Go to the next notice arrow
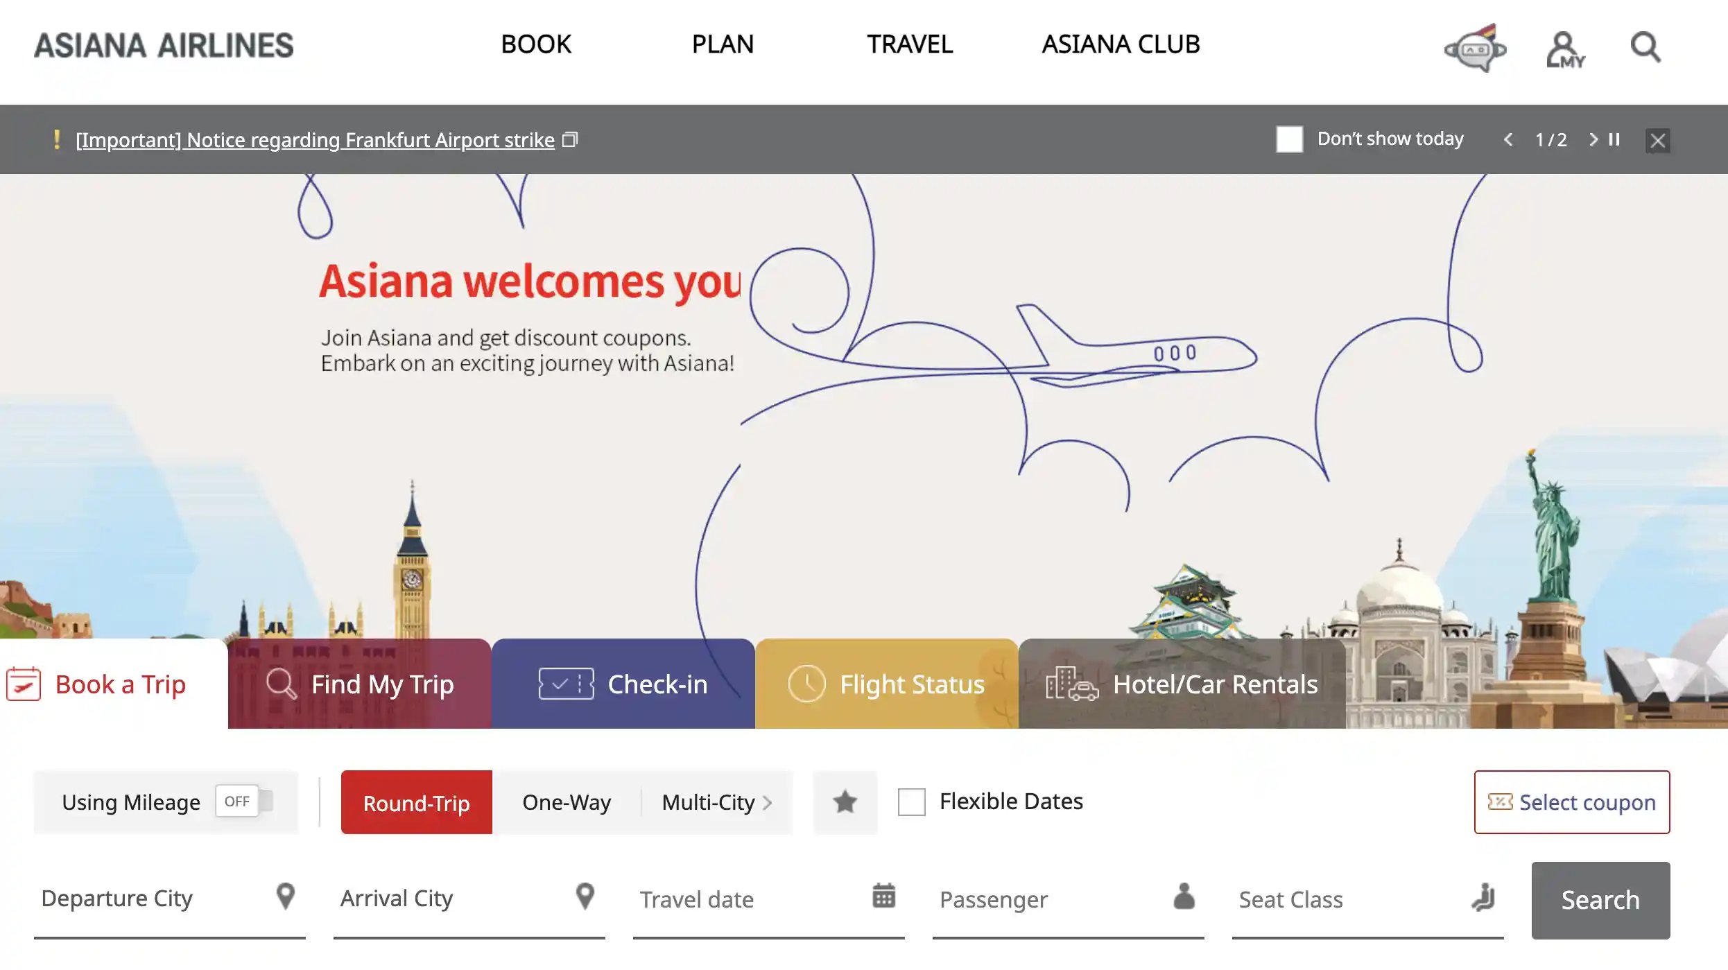This screenshot has width=1728, height=970. (1593, 139)
